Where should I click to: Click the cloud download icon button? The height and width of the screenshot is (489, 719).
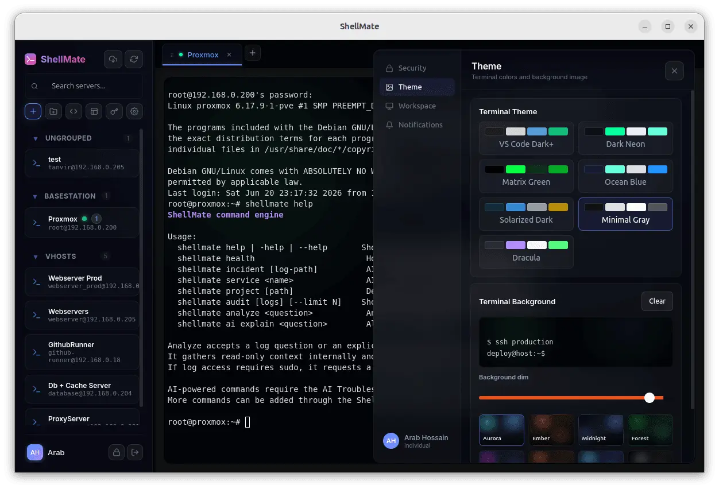click(113, 59)
